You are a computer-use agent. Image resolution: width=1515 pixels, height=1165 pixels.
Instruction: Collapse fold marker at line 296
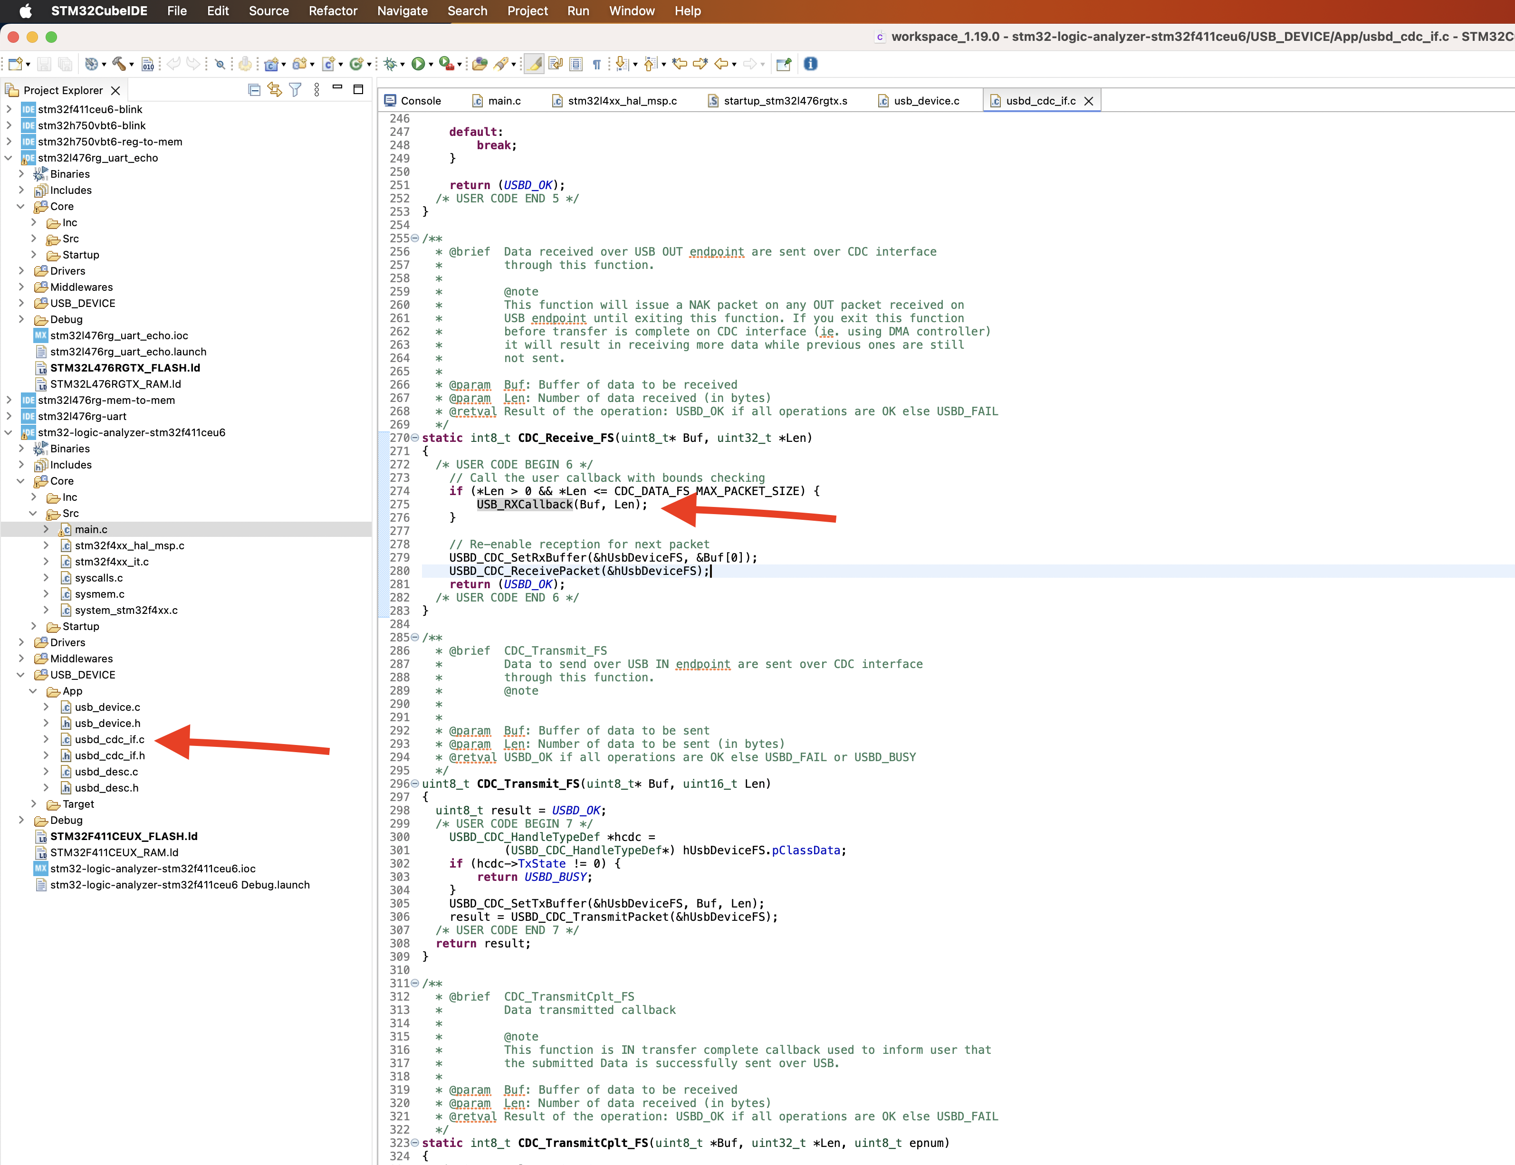click(x=415, y=783)
